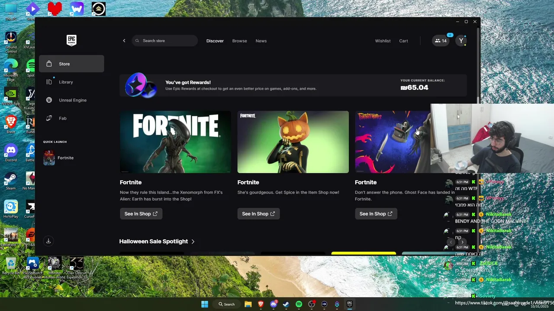Open the Fortnite Spice pumpkin thumbnail
The width and height of the screenshot is (554, 311).
pyautogui.click(x=293, y=142)
